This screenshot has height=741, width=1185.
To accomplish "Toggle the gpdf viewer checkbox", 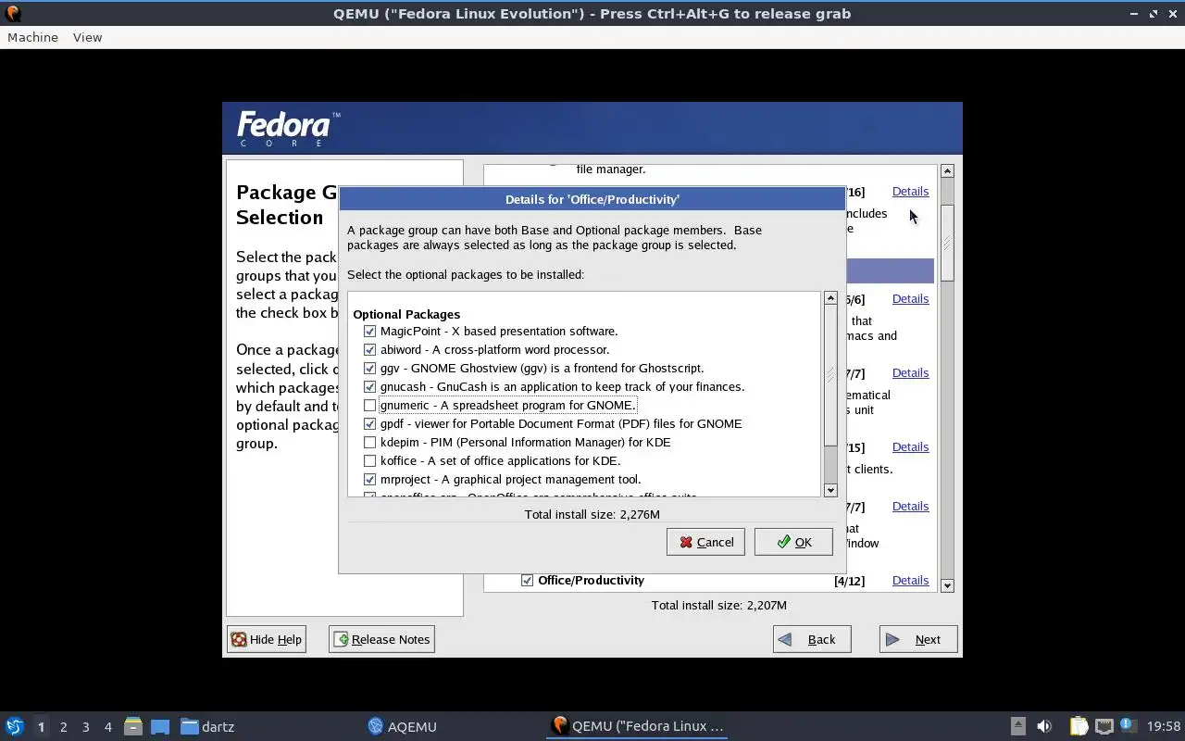I will [369, 423].
